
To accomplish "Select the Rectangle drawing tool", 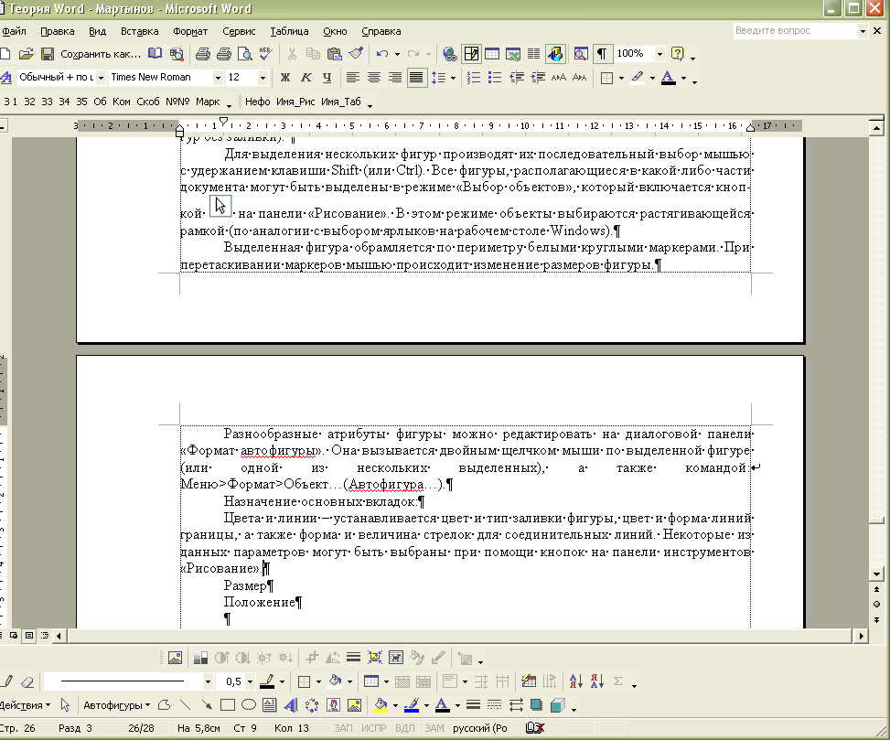I will pyautogui.click(x=228, y=705).
